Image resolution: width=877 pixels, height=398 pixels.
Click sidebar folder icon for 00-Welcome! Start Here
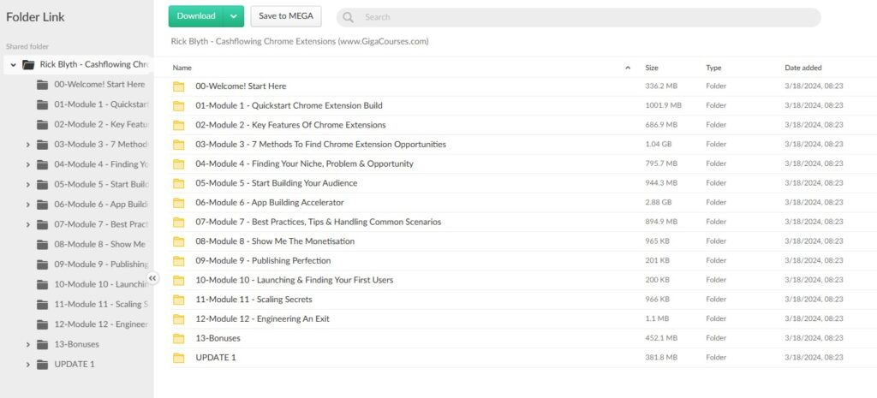coord(43,85)
